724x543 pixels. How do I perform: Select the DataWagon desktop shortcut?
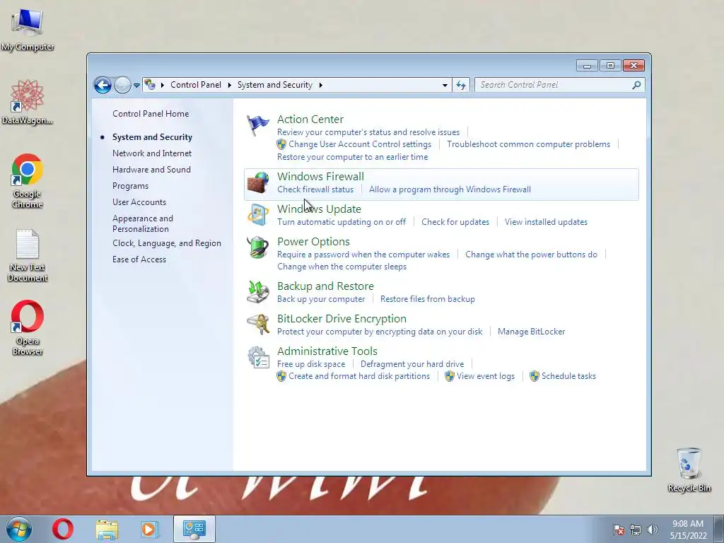pos(28,102)
